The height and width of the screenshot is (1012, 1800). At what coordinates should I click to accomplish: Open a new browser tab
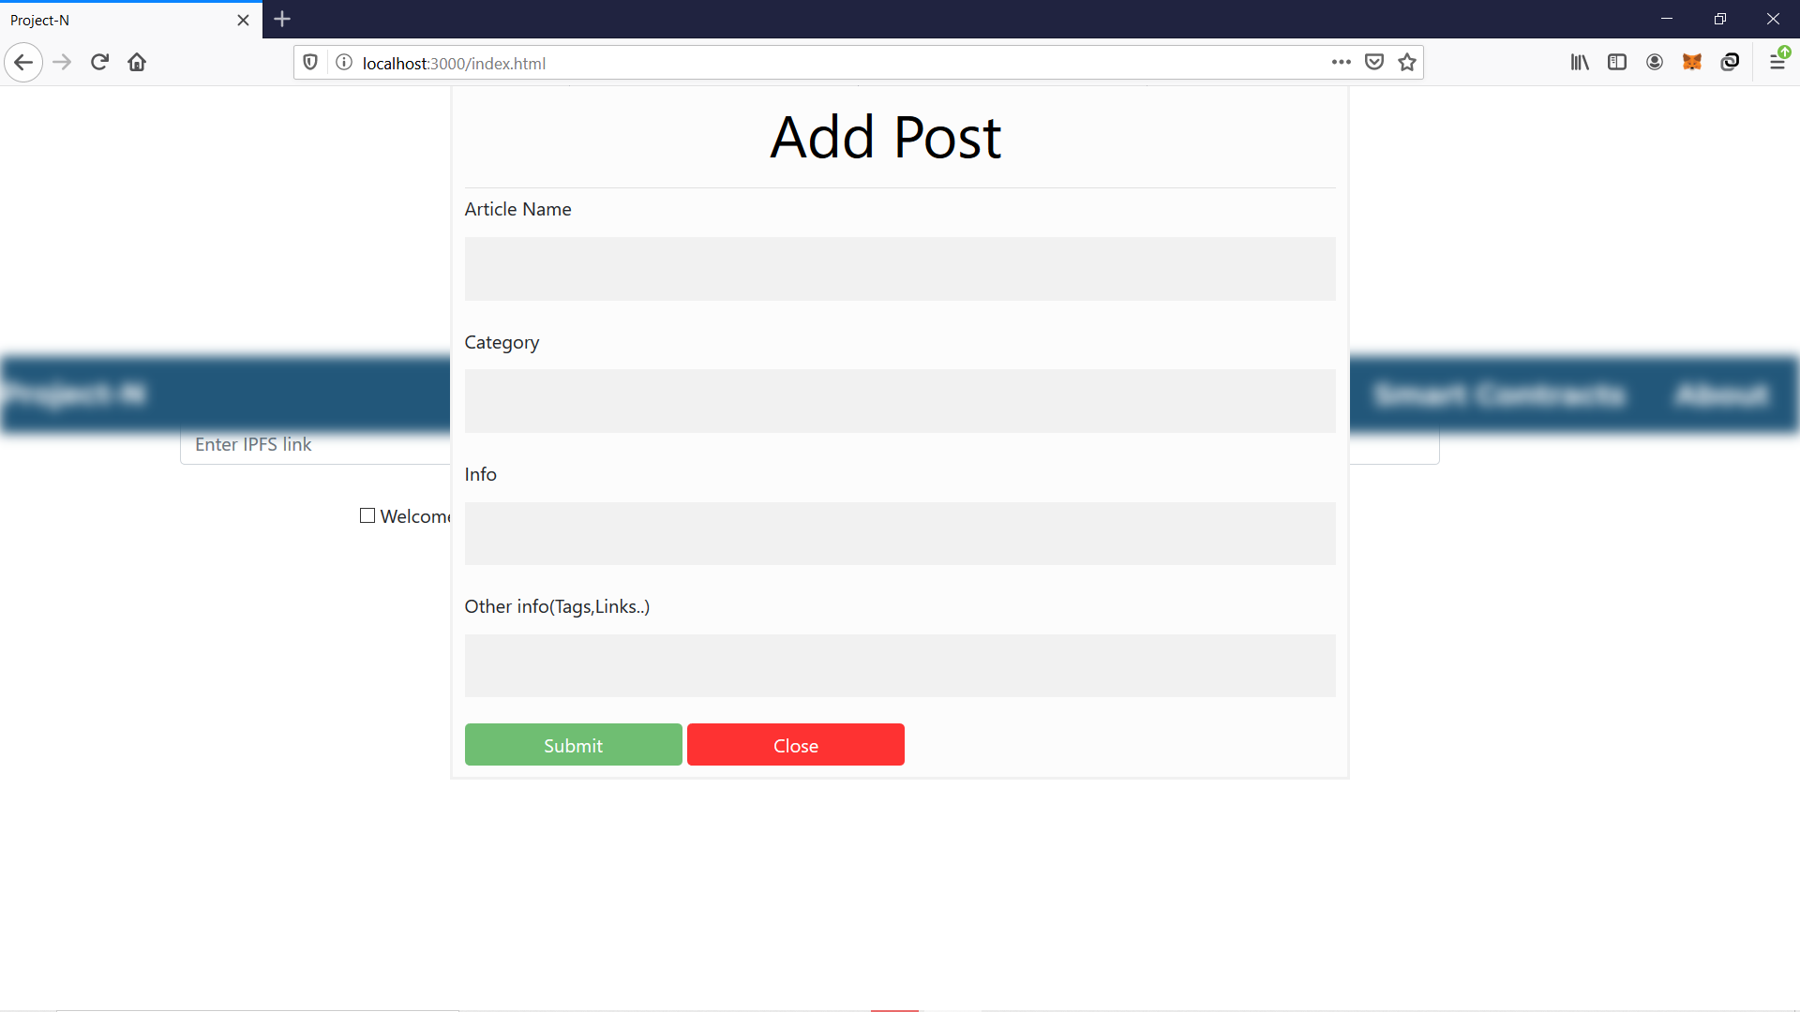click(x=282, y=19)
